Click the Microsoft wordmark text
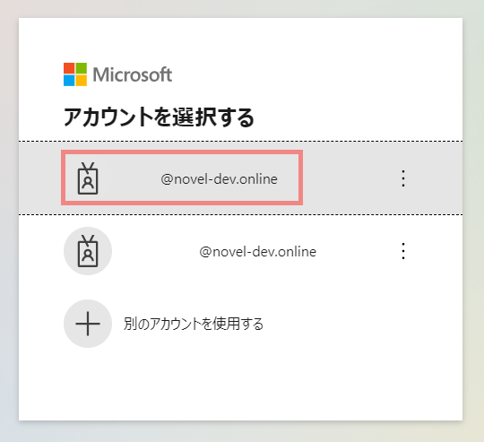 133,74
